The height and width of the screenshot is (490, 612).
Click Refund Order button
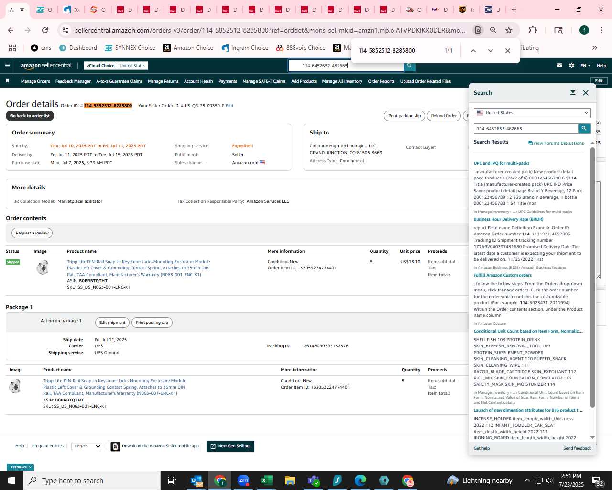pyautogui.click(x=444, y=116)
